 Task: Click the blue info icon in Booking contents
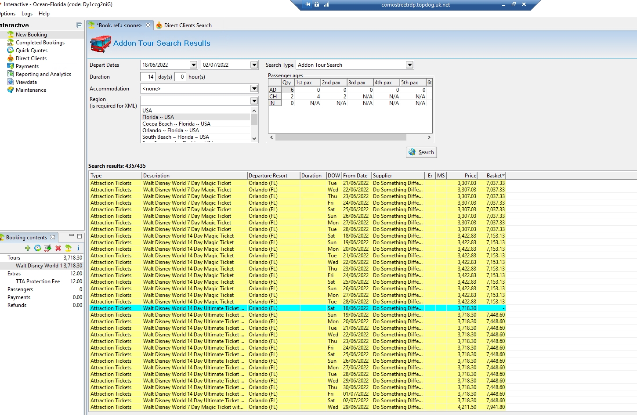pos(78,248)
